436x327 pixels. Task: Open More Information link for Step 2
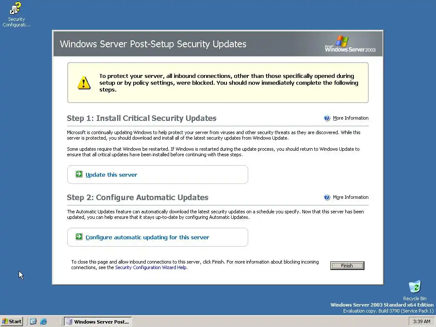point(351,198)
